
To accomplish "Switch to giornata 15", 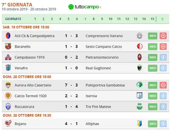I will pyautogui.click(x=152, y=19).
